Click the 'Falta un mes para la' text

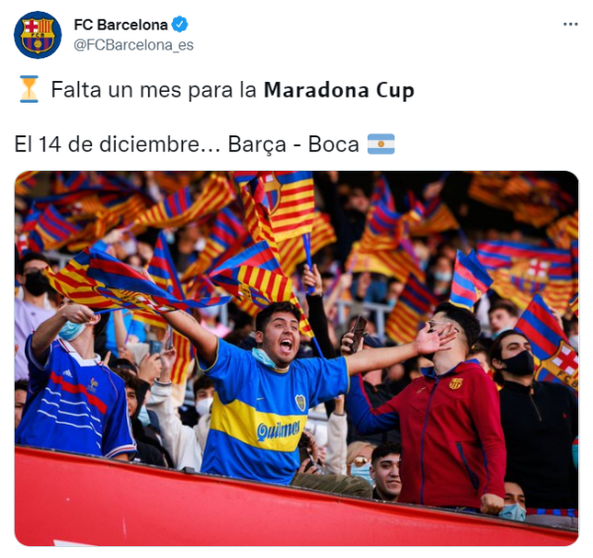pos(154,90)
